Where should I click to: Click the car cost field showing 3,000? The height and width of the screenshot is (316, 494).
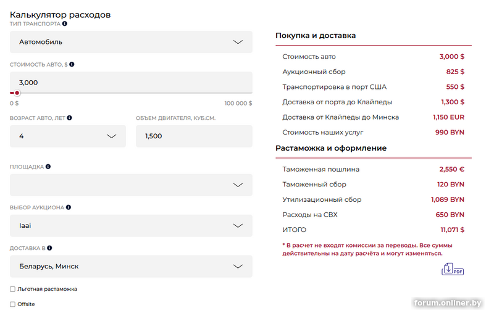pos(131,82)
